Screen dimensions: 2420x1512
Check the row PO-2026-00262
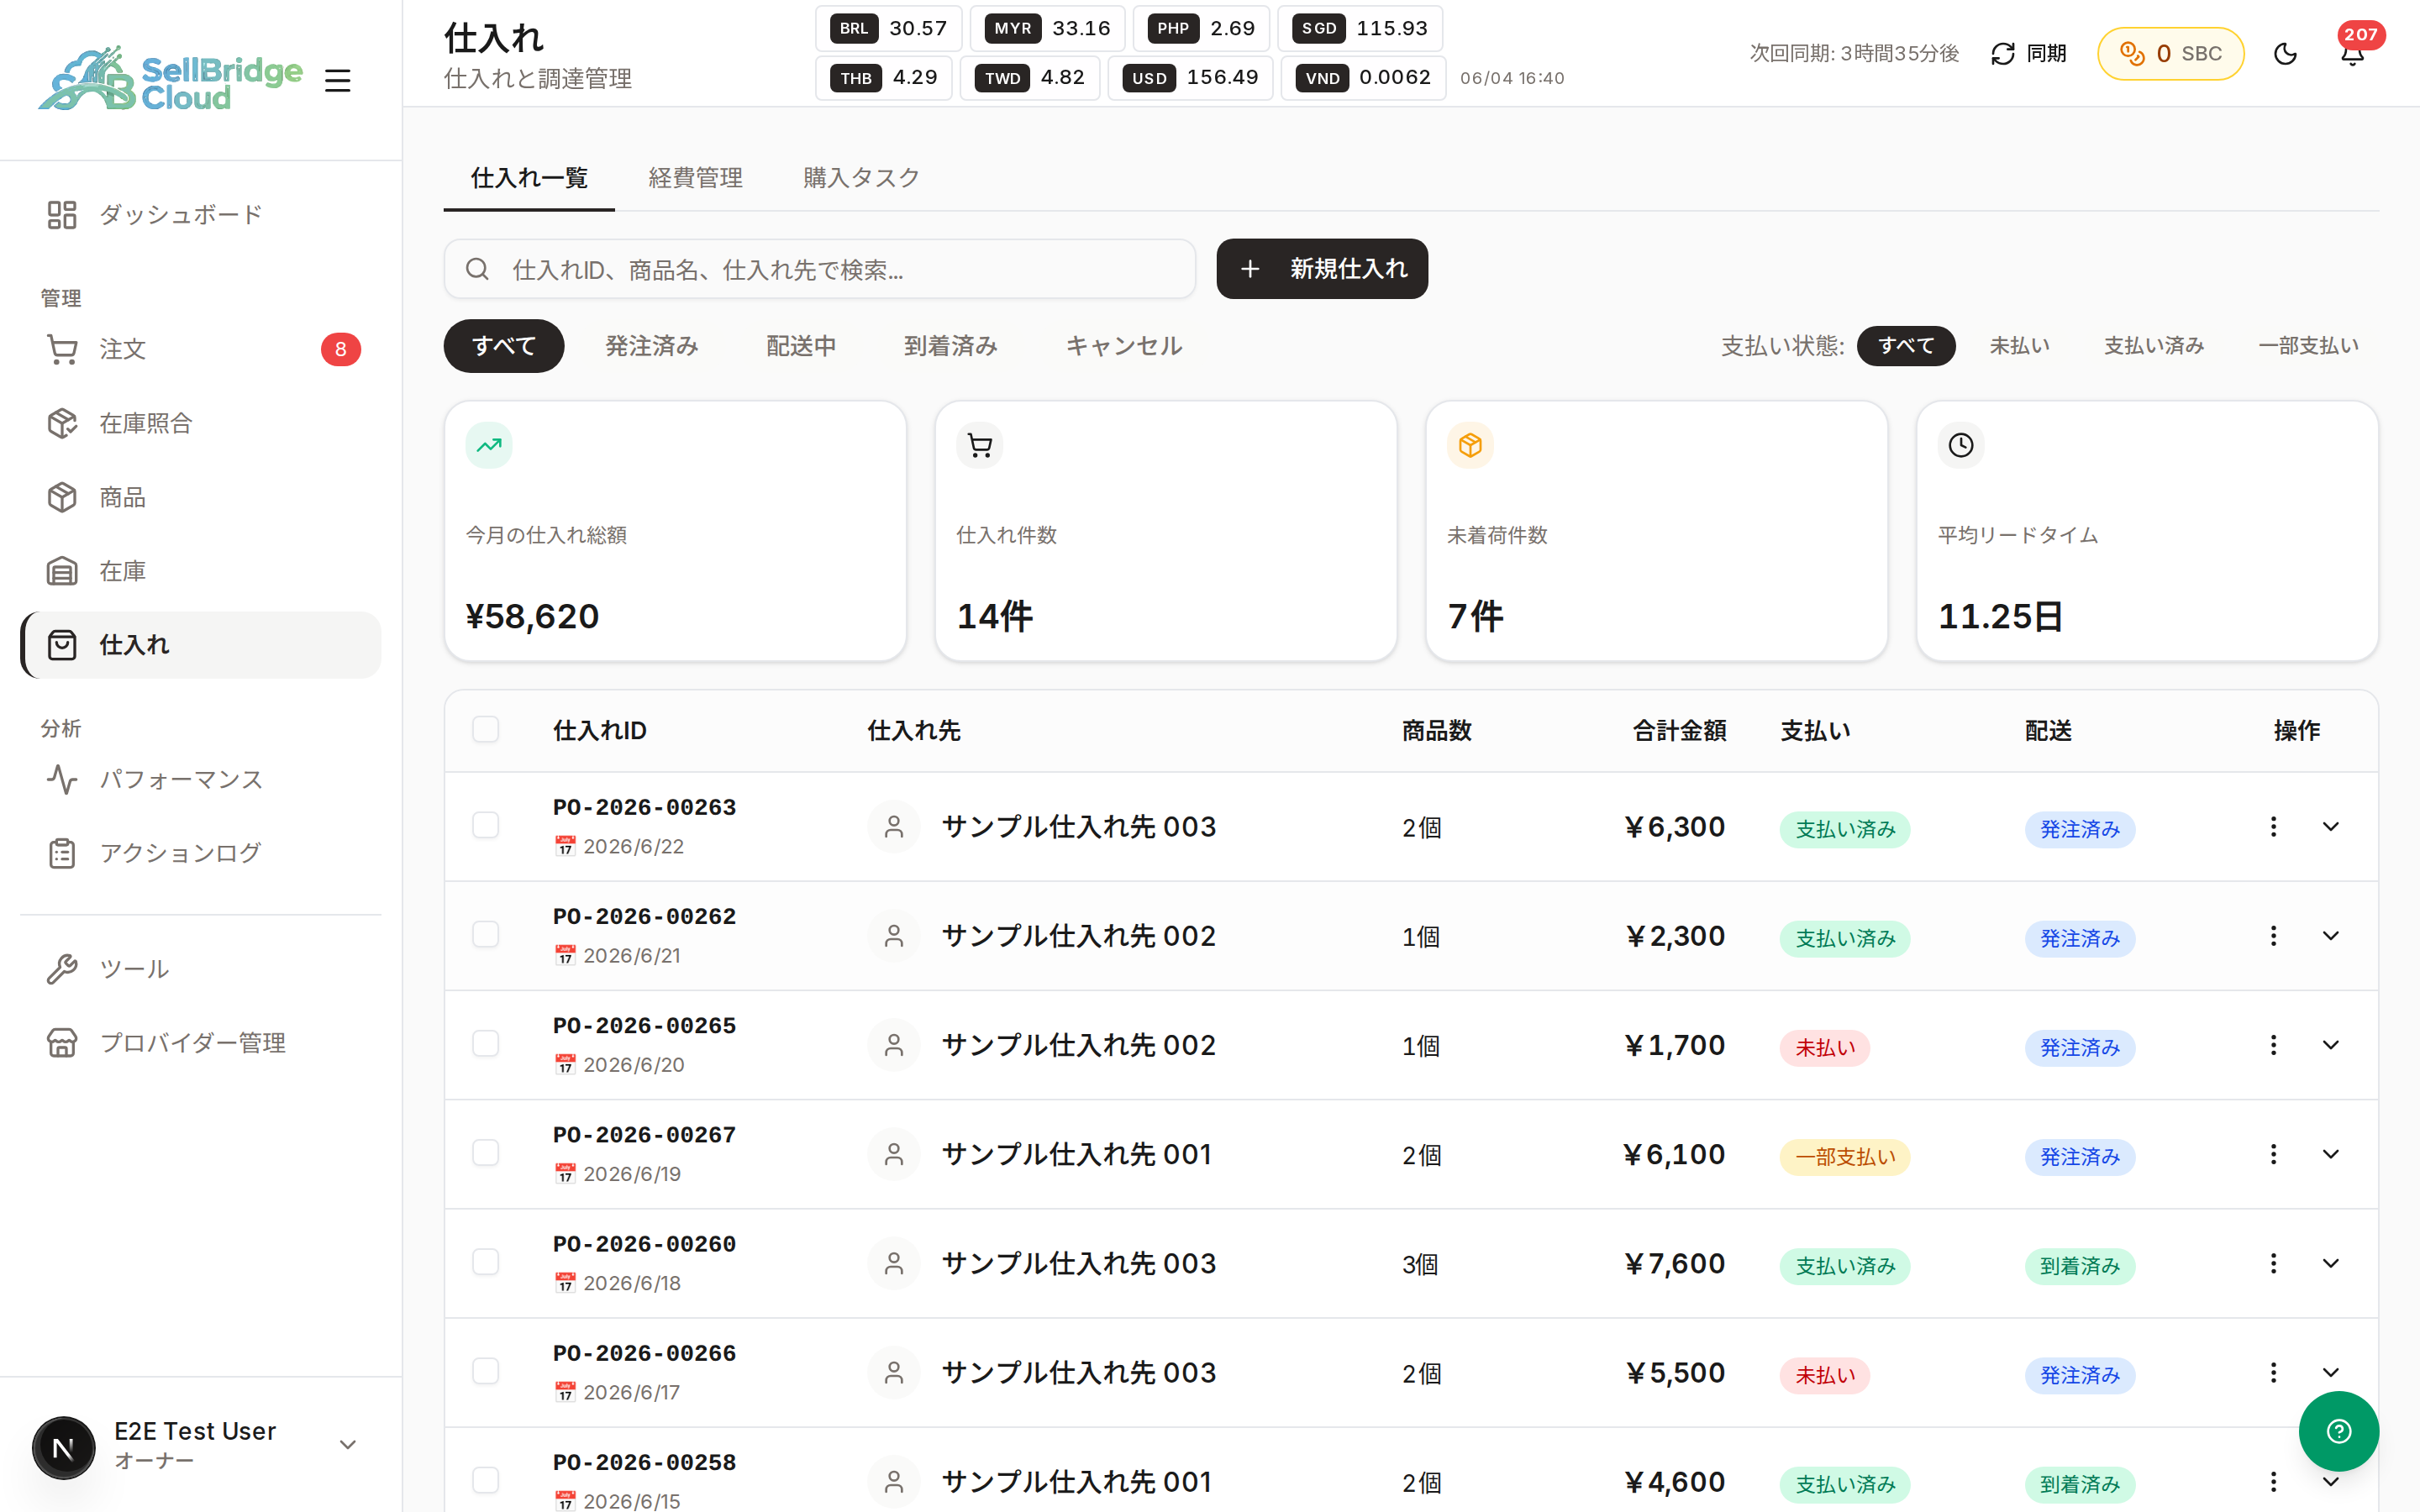(485, 934)
